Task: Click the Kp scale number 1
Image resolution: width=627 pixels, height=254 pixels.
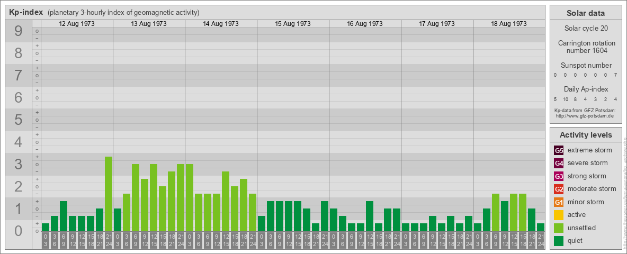Action: pos(19,209)
